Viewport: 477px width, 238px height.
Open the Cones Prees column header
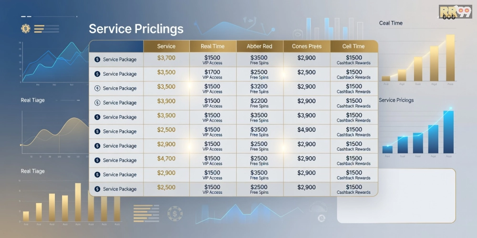coord(306,46)
